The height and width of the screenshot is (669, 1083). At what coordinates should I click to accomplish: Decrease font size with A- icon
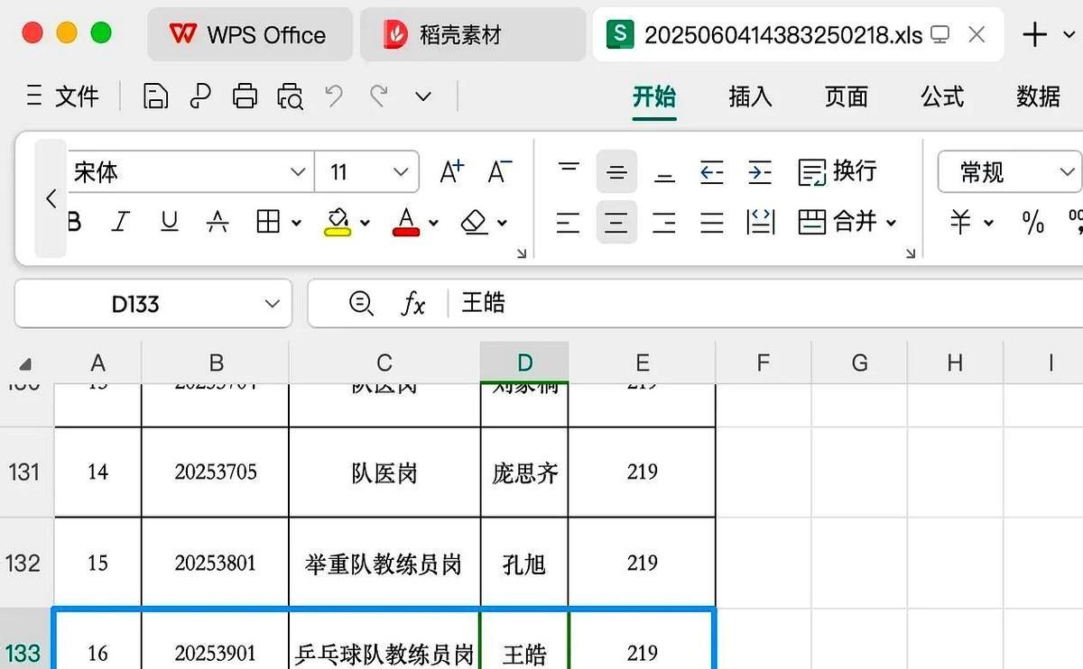[499, 171]
